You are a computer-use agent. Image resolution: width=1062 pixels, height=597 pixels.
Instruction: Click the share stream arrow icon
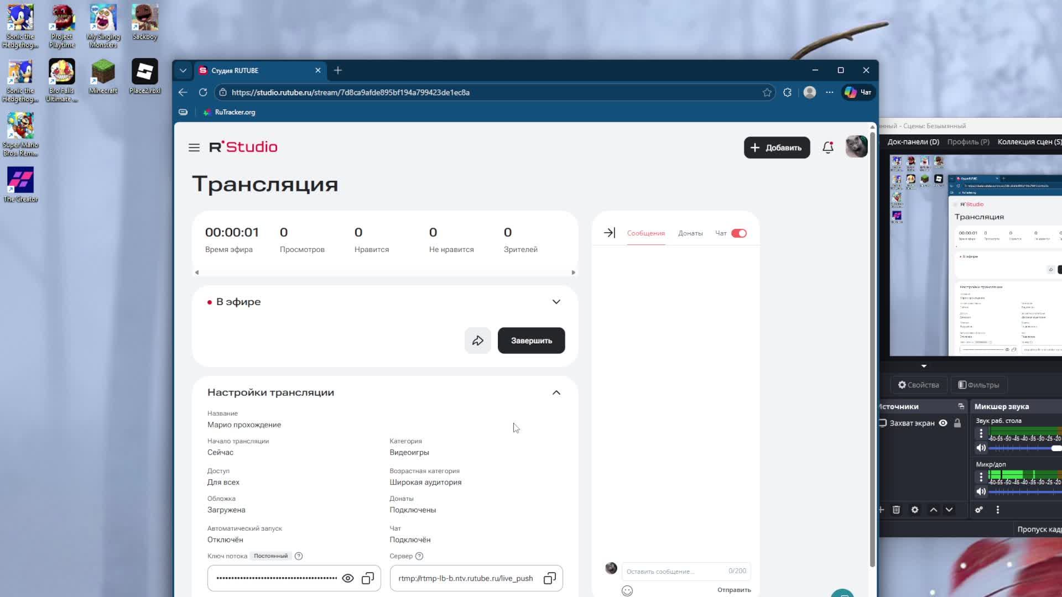point(477,341)
